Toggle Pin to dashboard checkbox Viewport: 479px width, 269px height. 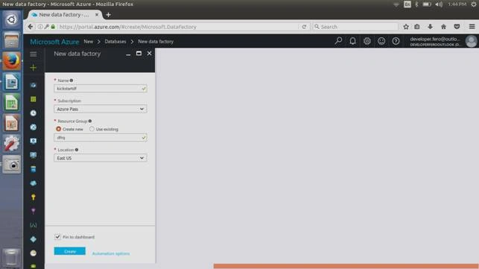click(x=57, y=237)
